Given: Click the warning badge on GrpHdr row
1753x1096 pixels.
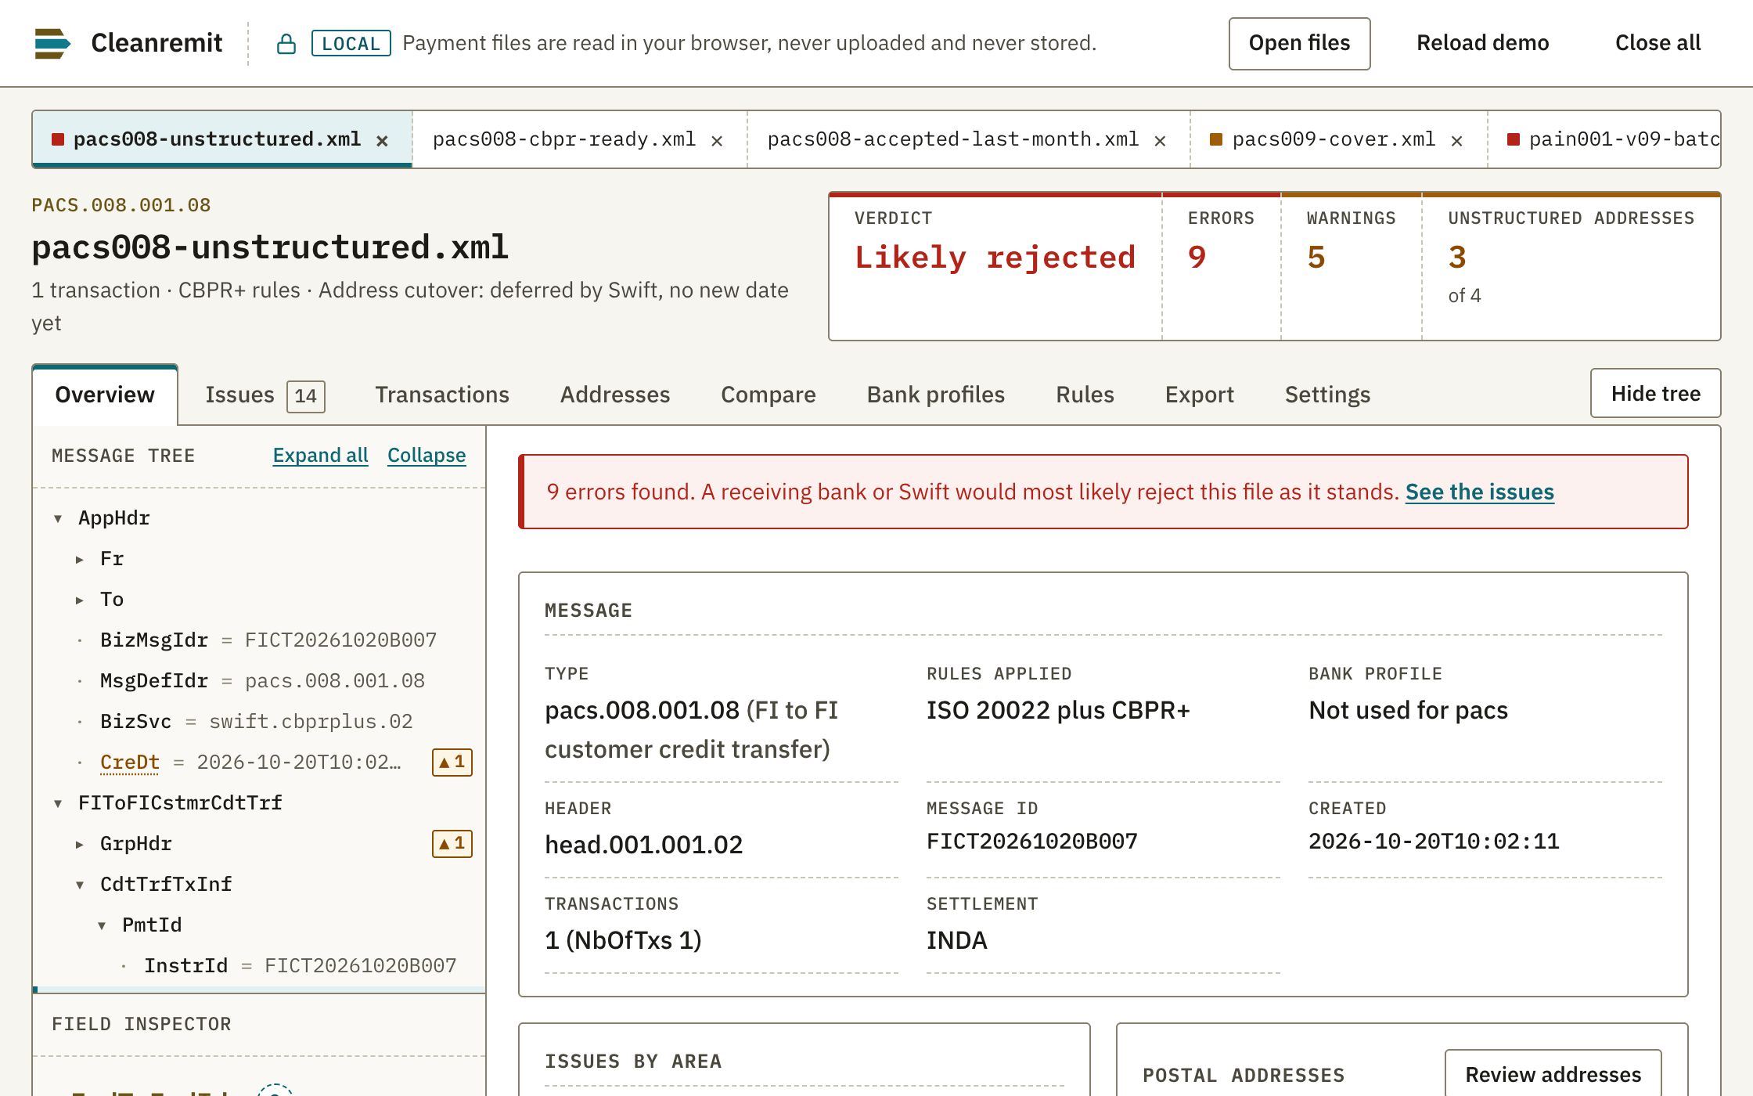Looking at the screenshot, I should (x=452, y=844).
